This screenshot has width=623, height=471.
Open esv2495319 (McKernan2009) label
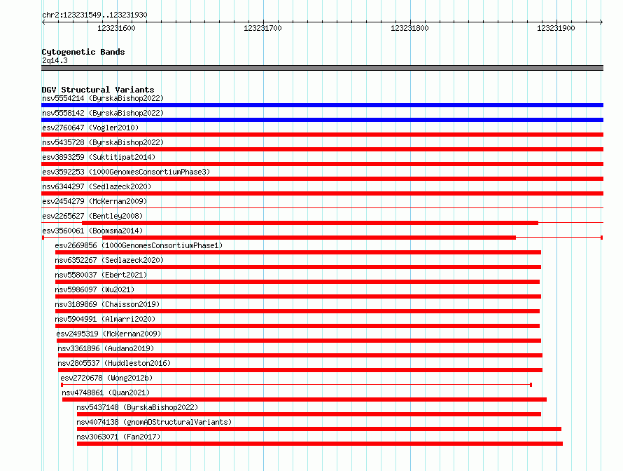pos(109,334)
